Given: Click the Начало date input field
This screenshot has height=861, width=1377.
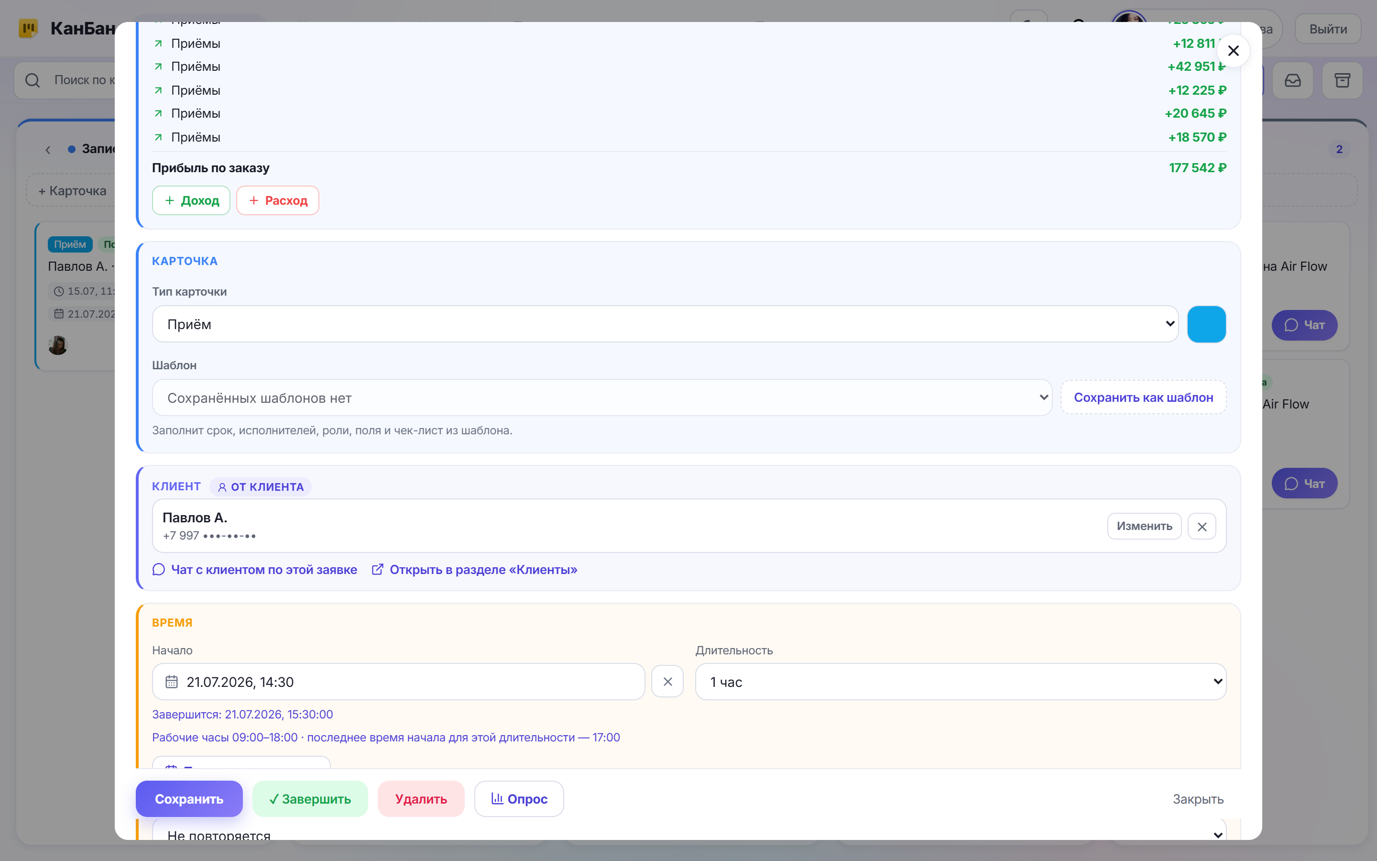Looking at the screenshot, I should pyautogui.click(x=398, y=682).
